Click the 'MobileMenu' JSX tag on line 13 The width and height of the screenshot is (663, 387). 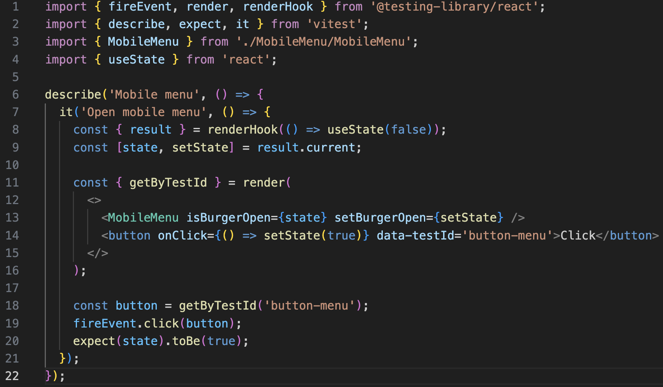[x=143, y=218]
